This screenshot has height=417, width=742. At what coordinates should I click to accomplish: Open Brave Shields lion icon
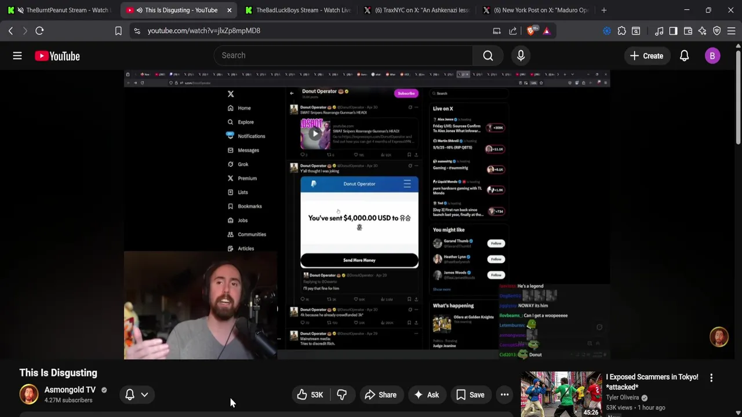coord(530,31)
